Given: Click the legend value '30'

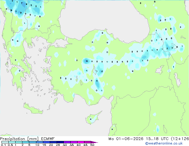Looking at the screenshot, I should point(65,145).
